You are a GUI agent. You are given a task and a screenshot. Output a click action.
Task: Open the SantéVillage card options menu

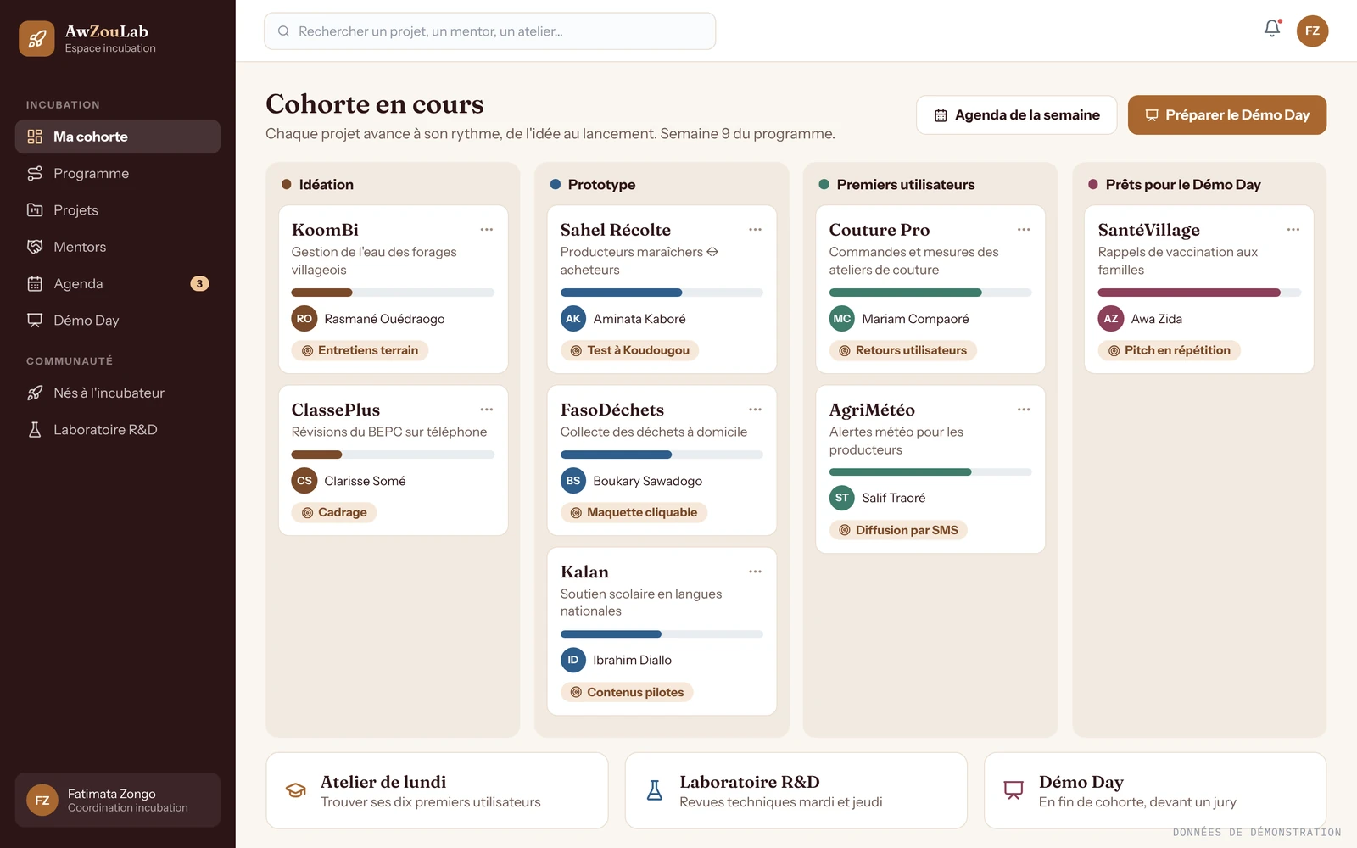tap(1293, 230)
